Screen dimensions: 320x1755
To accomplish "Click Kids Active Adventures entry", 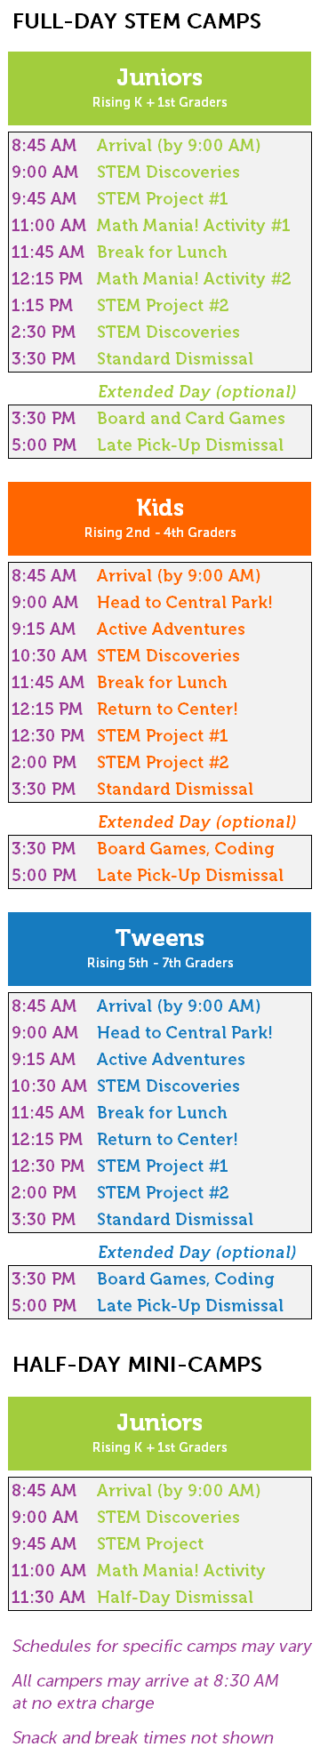I will [x=171, y=629].
